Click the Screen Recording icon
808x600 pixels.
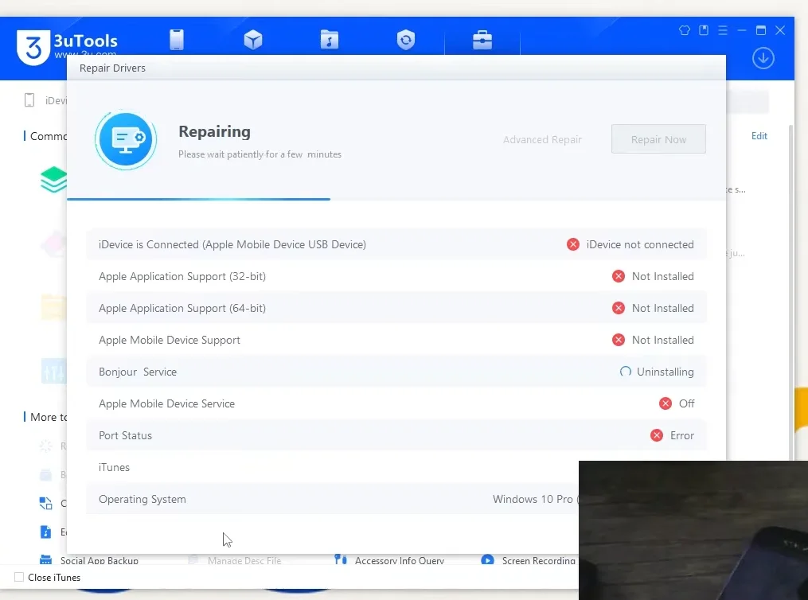click(x=487, y=559)
